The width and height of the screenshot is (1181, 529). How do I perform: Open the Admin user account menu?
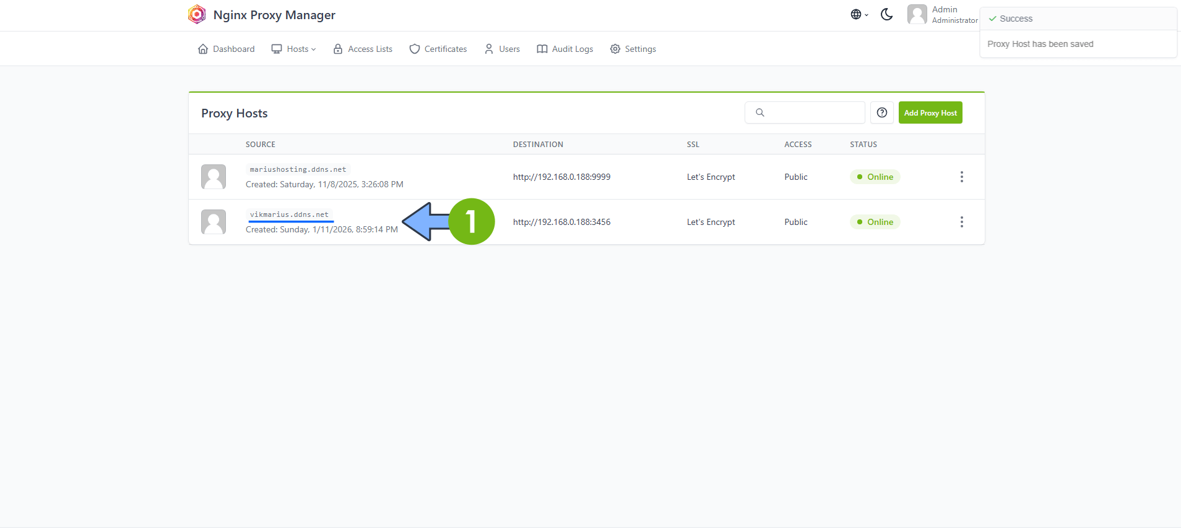(x=942, y=15)
